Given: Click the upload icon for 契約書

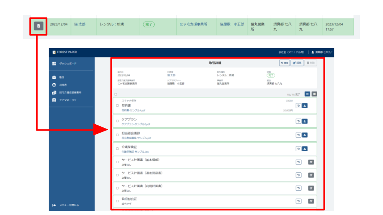Looking at the screenshot, I should [305, 106].
